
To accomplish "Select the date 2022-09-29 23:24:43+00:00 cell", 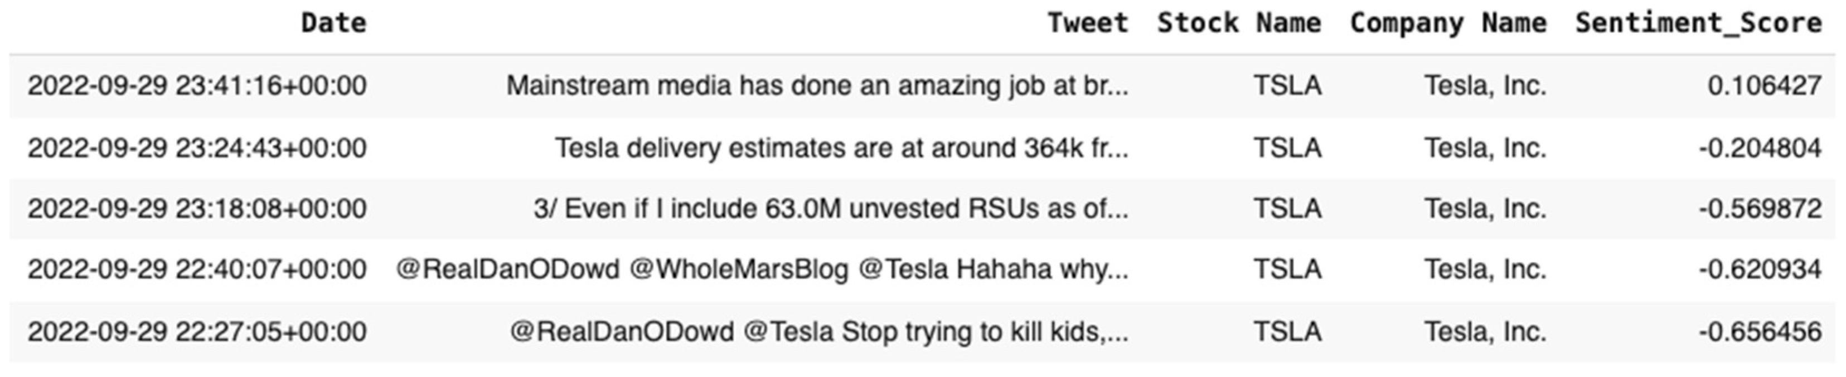I will point(197,148).
